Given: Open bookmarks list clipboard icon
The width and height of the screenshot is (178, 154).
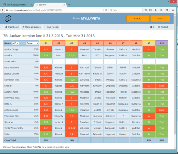Looking at the screenshot, I should point(151,10).
